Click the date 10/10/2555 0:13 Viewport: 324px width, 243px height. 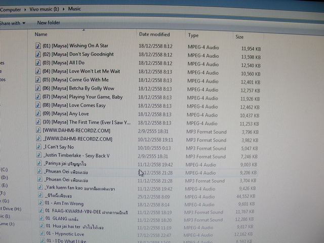point(154,148)
